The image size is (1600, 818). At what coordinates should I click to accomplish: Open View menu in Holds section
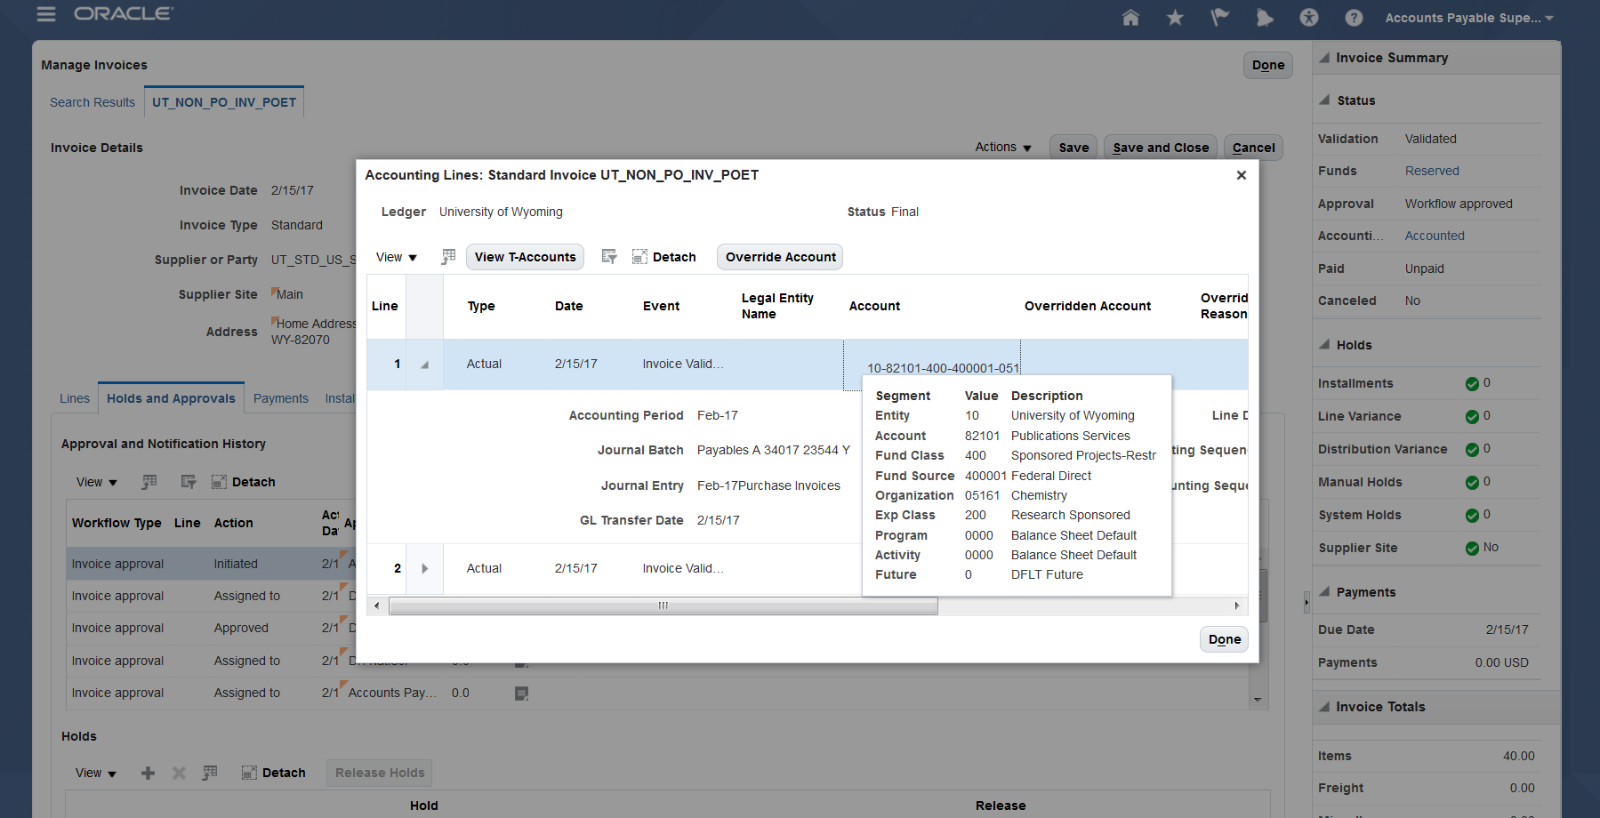click(x=95, y=773)
